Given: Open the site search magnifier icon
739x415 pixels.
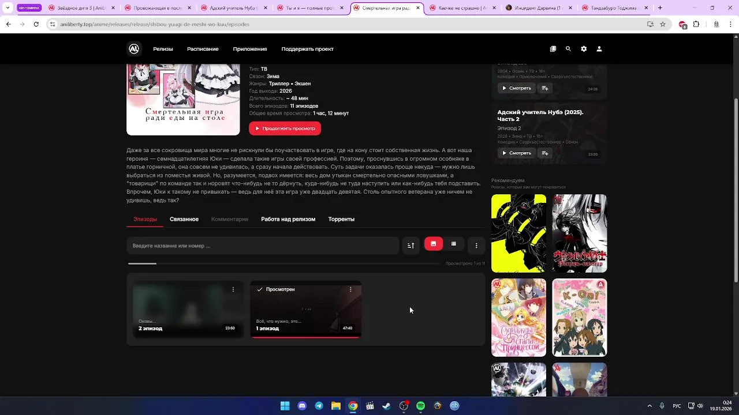Looking at the screenshot, I should (x=568, y=49).
